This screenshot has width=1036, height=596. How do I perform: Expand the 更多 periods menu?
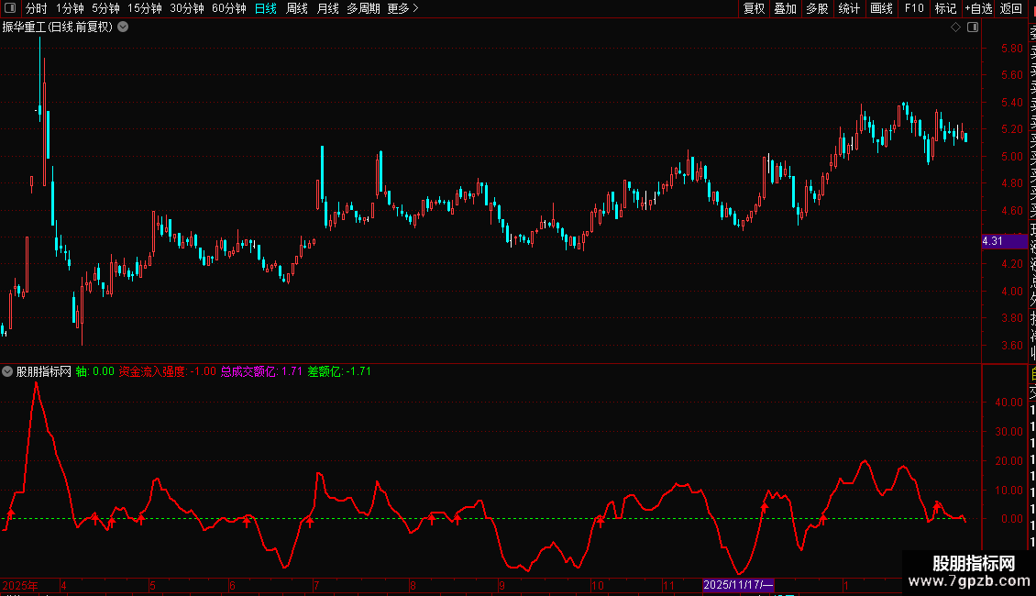click(x=403, y=8)
